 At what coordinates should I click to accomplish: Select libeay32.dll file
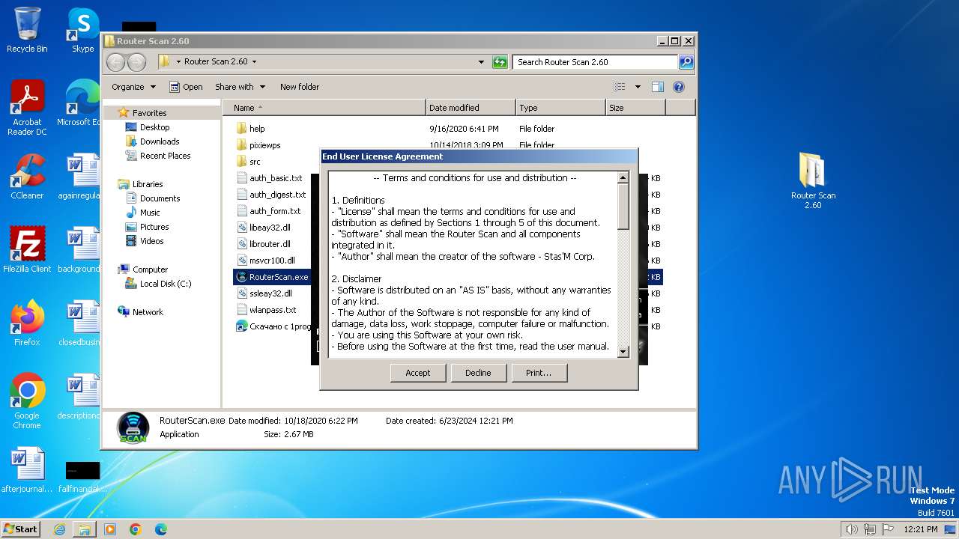(x=270, y=228)
